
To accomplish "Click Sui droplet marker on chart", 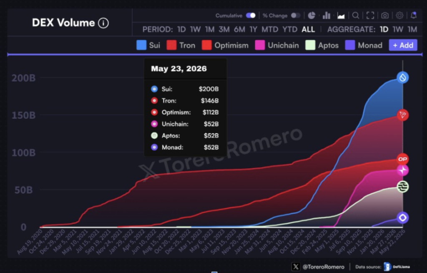I will pyautogui.click(x=403, y=78).
